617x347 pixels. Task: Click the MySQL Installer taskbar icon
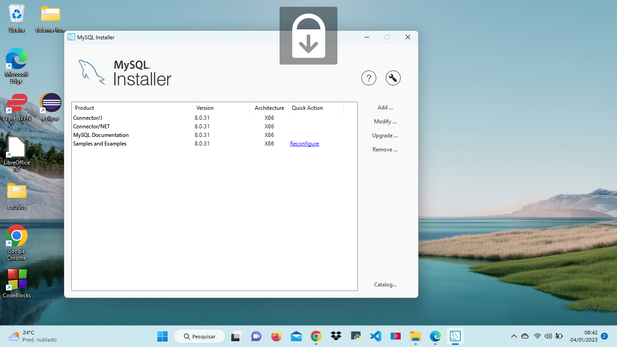[455, 336]
